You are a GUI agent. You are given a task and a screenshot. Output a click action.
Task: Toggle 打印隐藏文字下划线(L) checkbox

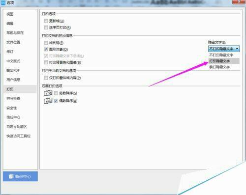click(x=46, y=56)
